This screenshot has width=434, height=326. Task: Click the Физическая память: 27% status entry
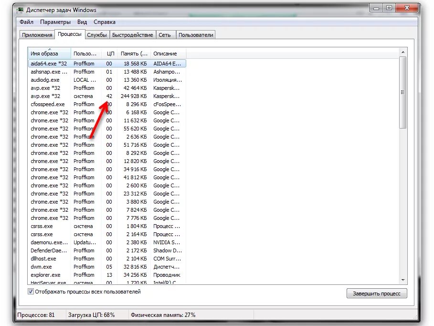pos(163,315)
